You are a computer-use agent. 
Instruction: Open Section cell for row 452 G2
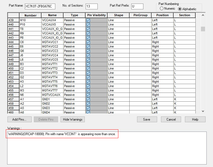(184, 77)
